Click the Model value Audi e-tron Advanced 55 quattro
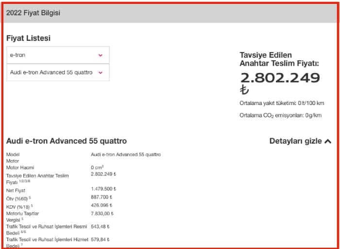The width and height of the screenshot is (340, 249). coord(126,154)
